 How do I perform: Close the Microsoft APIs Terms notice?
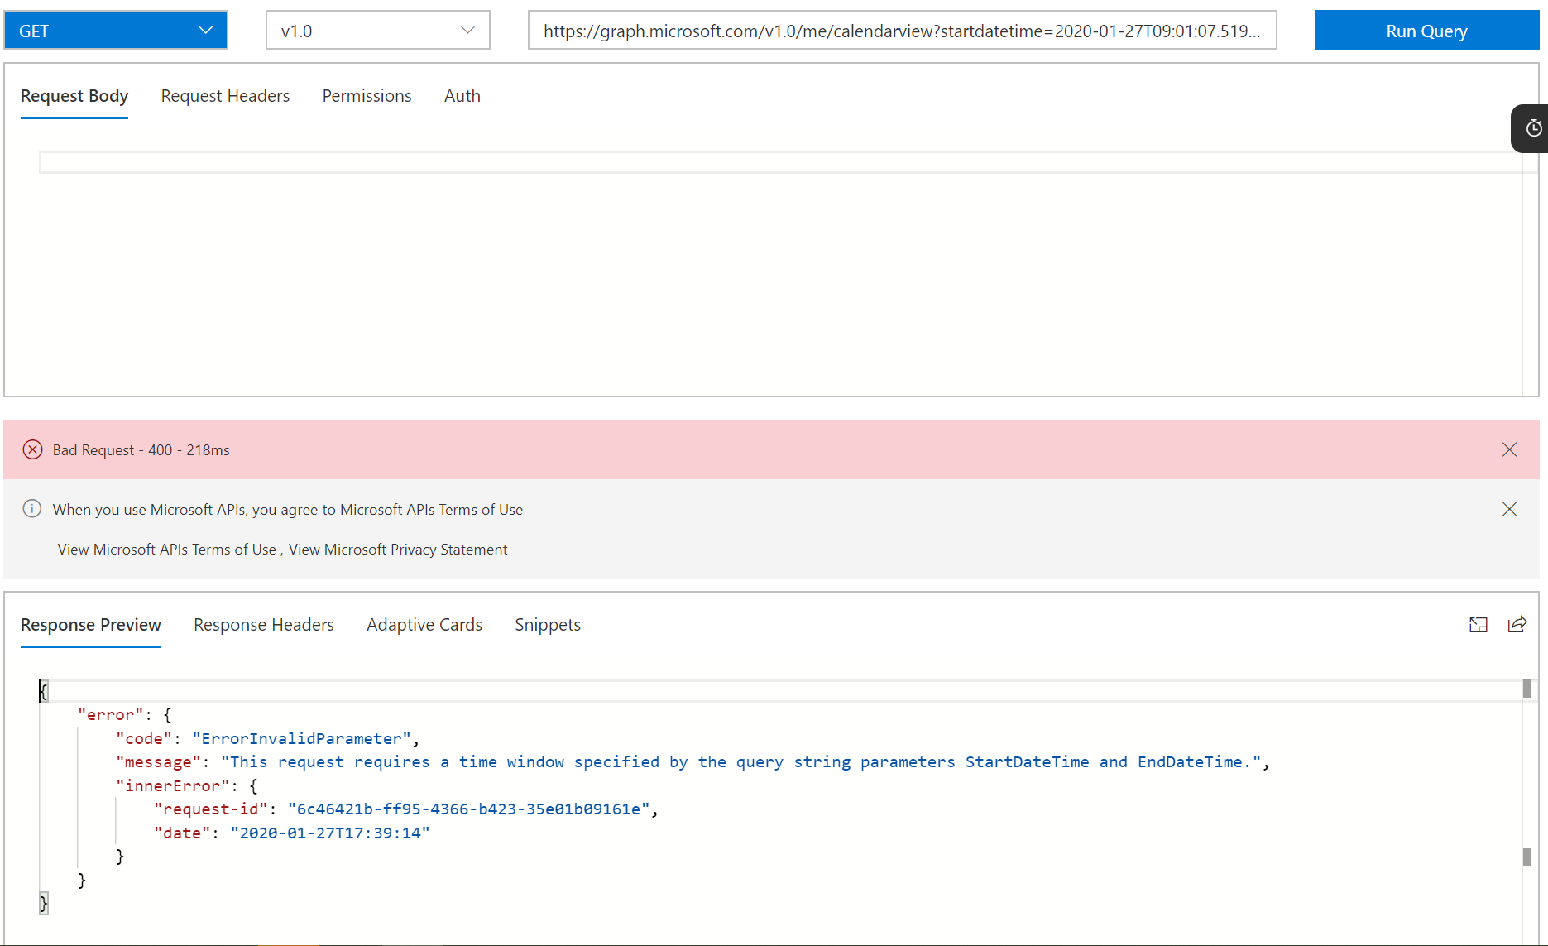coord(1509,509)
